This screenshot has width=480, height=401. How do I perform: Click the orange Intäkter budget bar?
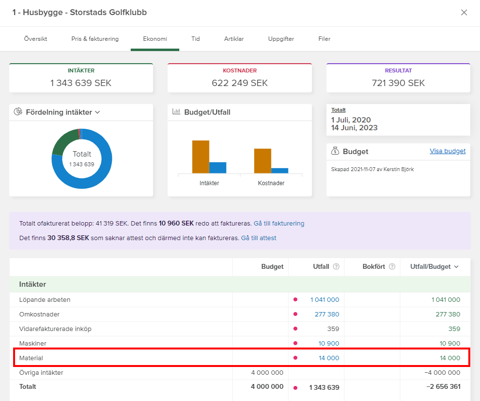point(201,157)
